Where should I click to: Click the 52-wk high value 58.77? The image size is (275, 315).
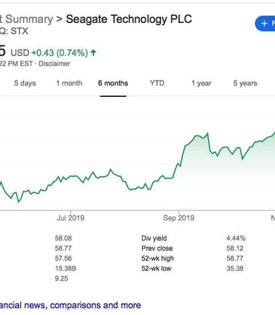235,258
